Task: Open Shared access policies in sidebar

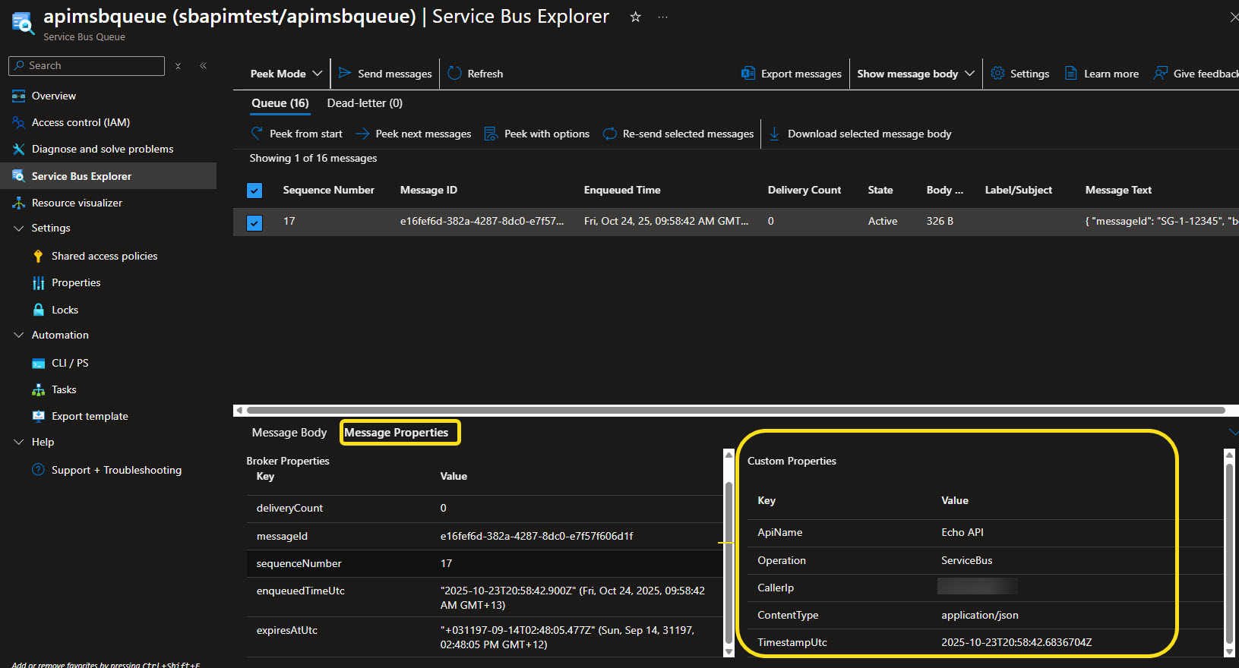Action: (x=104, y=256)
